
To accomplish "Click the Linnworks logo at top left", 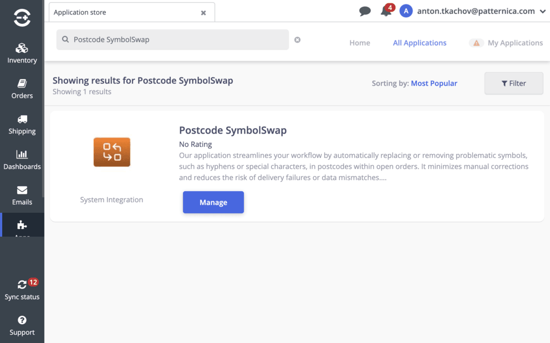I will [x=22, y=18].
